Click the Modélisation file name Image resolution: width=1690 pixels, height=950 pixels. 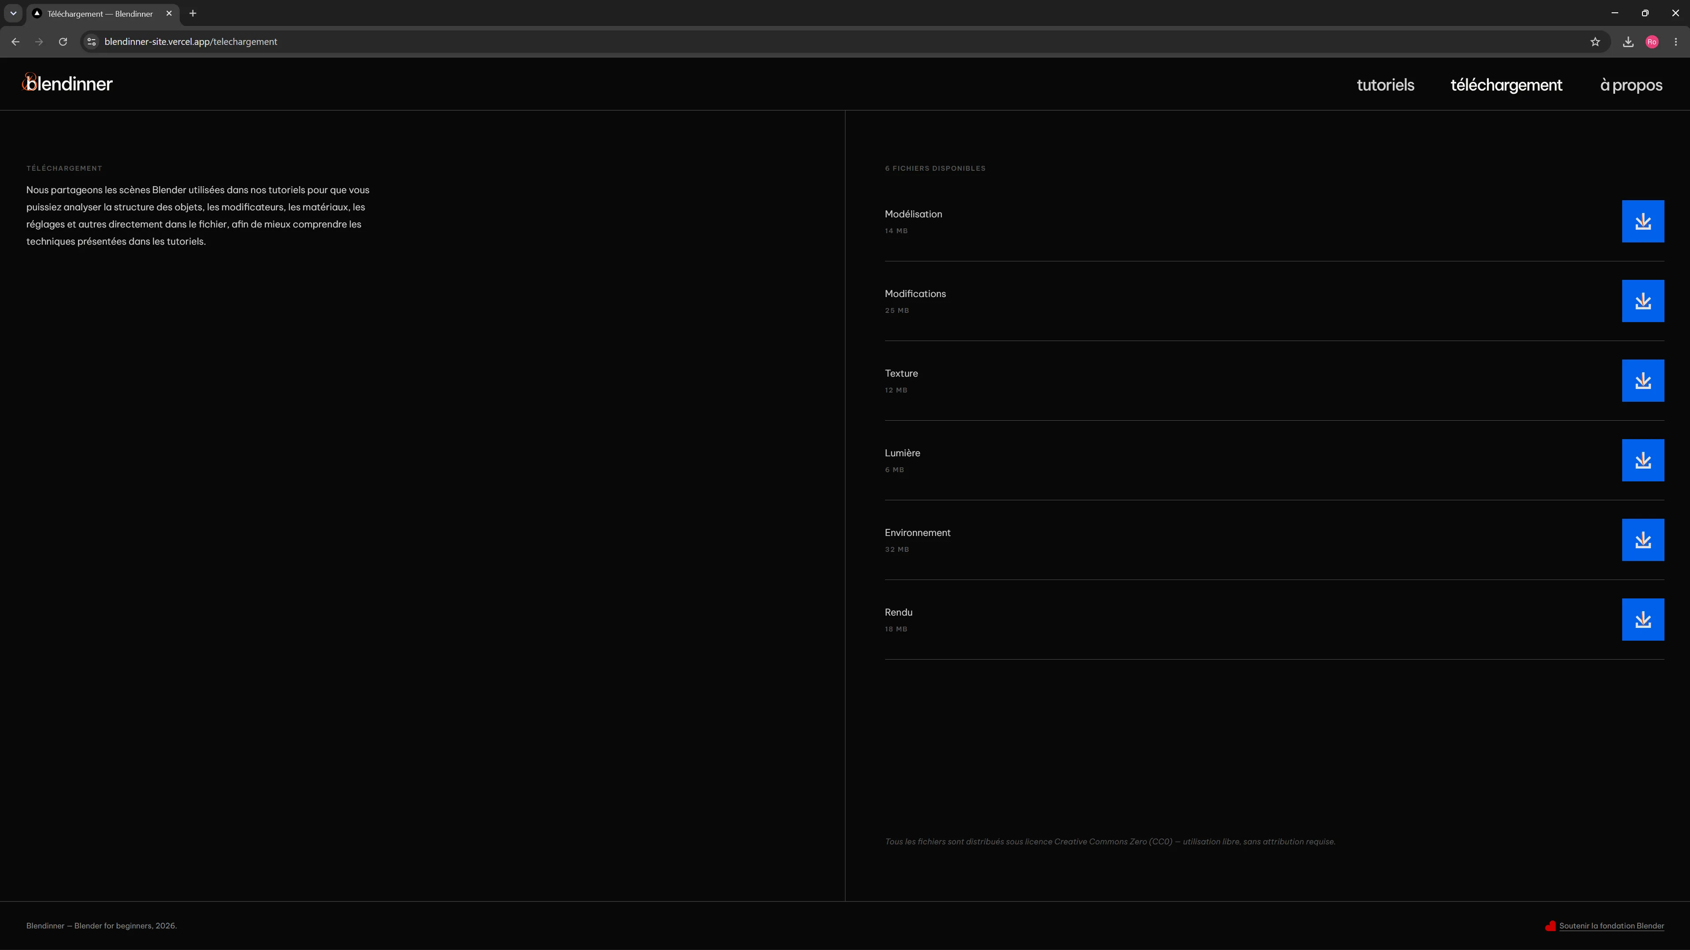[913, 214]
